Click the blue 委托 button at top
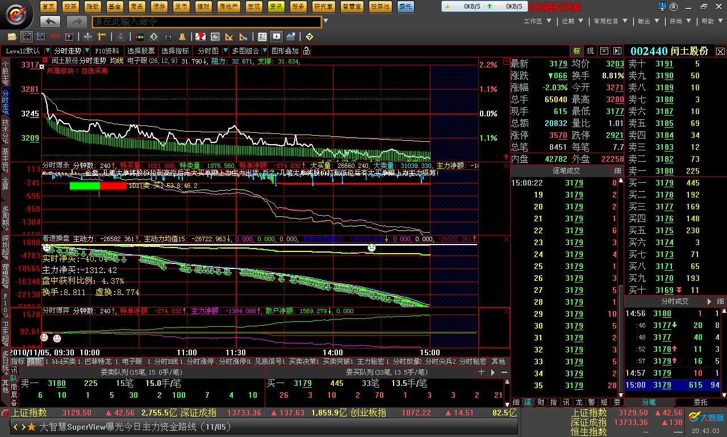Viewport: 727px width, 437px height. (405, 6)
